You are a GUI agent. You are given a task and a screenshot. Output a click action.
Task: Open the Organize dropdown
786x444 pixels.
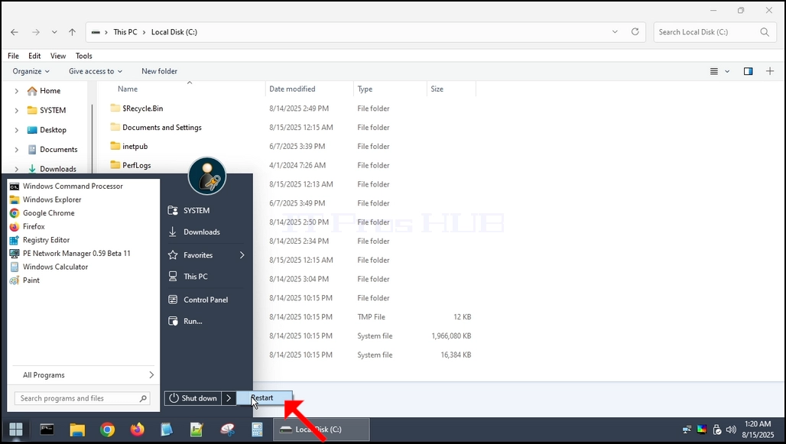(31, 71)
